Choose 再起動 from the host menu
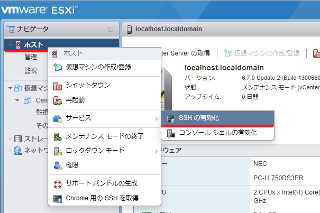The image size is (320, 213). click(105, 100)
